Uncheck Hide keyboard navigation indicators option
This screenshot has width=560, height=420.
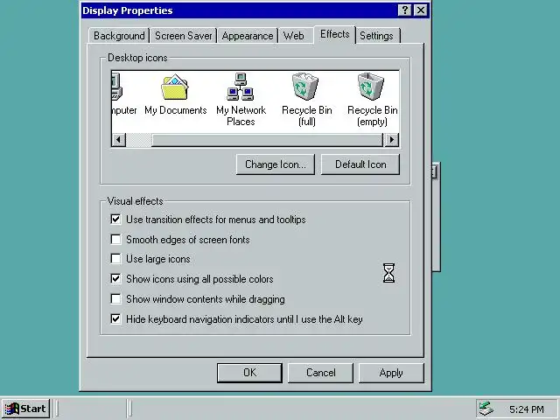point(115,318)
